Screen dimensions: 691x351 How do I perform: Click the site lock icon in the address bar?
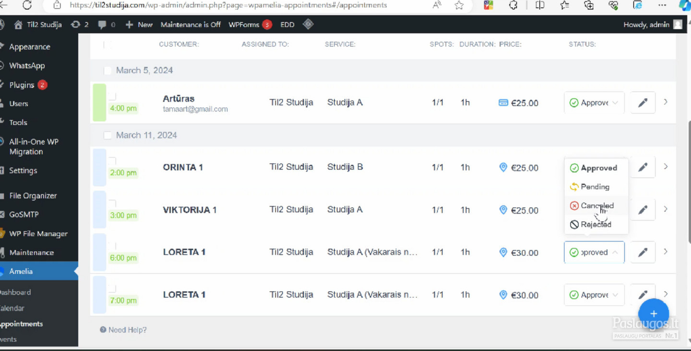point(57,5)
